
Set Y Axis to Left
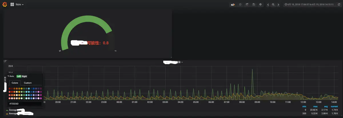[x=19, y=76]
